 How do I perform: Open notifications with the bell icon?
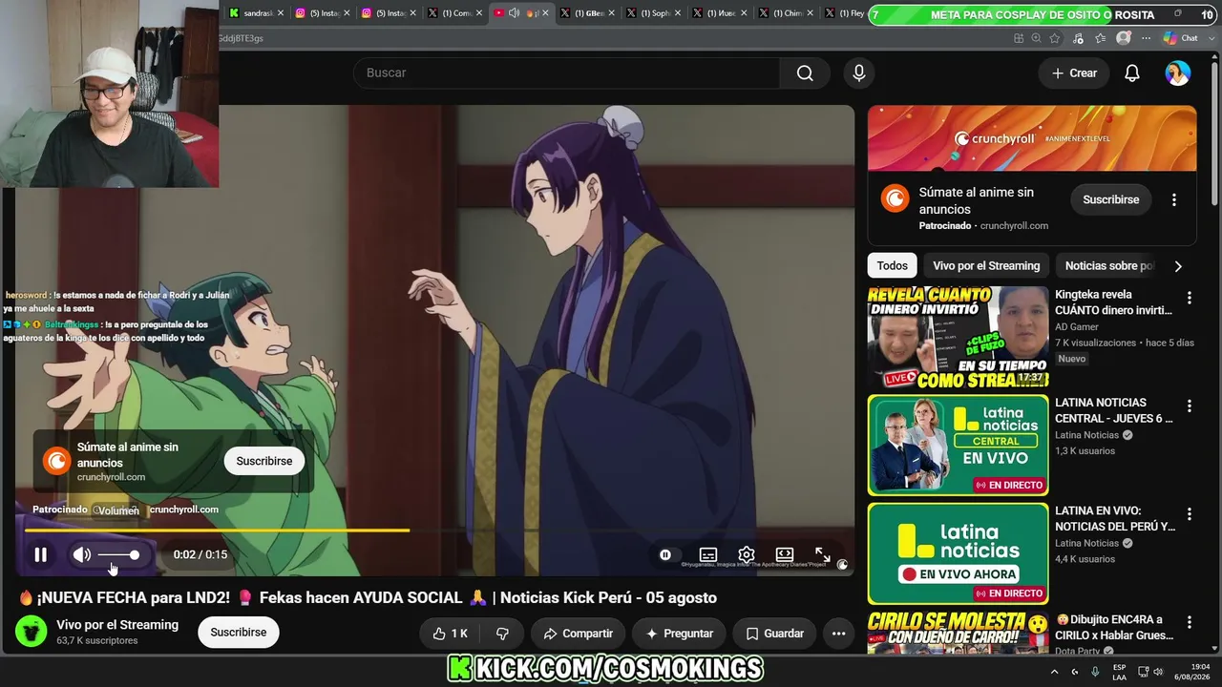[1132, 73]
